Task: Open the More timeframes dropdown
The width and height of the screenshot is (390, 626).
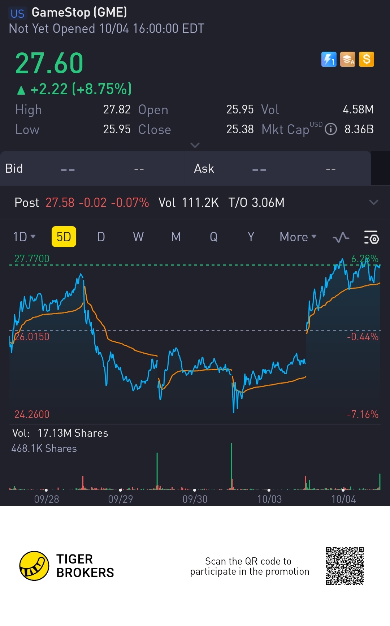Action: point(298,237)
